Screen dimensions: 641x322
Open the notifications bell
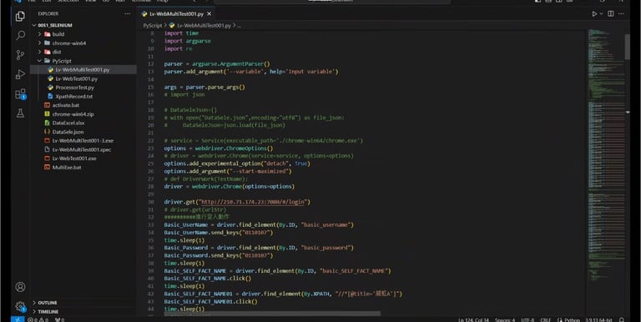tap(621, 319)
